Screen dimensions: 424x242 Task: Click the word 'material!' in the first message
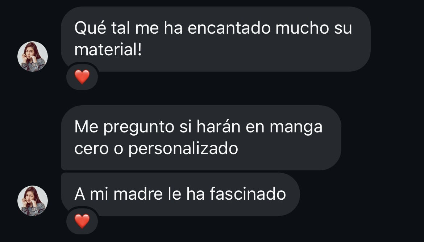pyautogui.click(x=108, y=50)
